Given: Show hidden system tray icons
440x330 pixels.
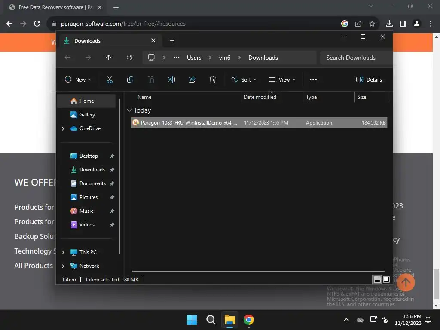Looking at the screenshot, I should coord(346,320).
